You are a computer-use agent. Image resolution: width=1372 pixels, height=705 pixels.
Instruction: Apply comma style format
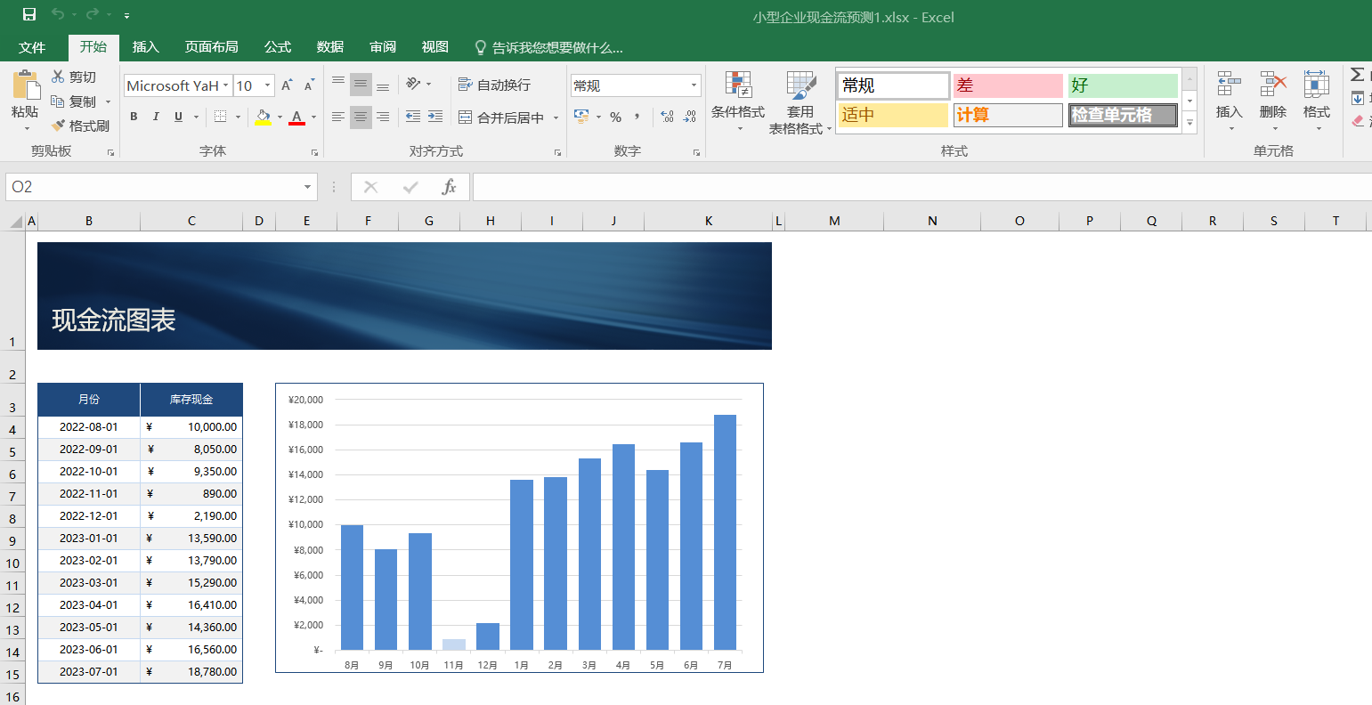[637, 117]
